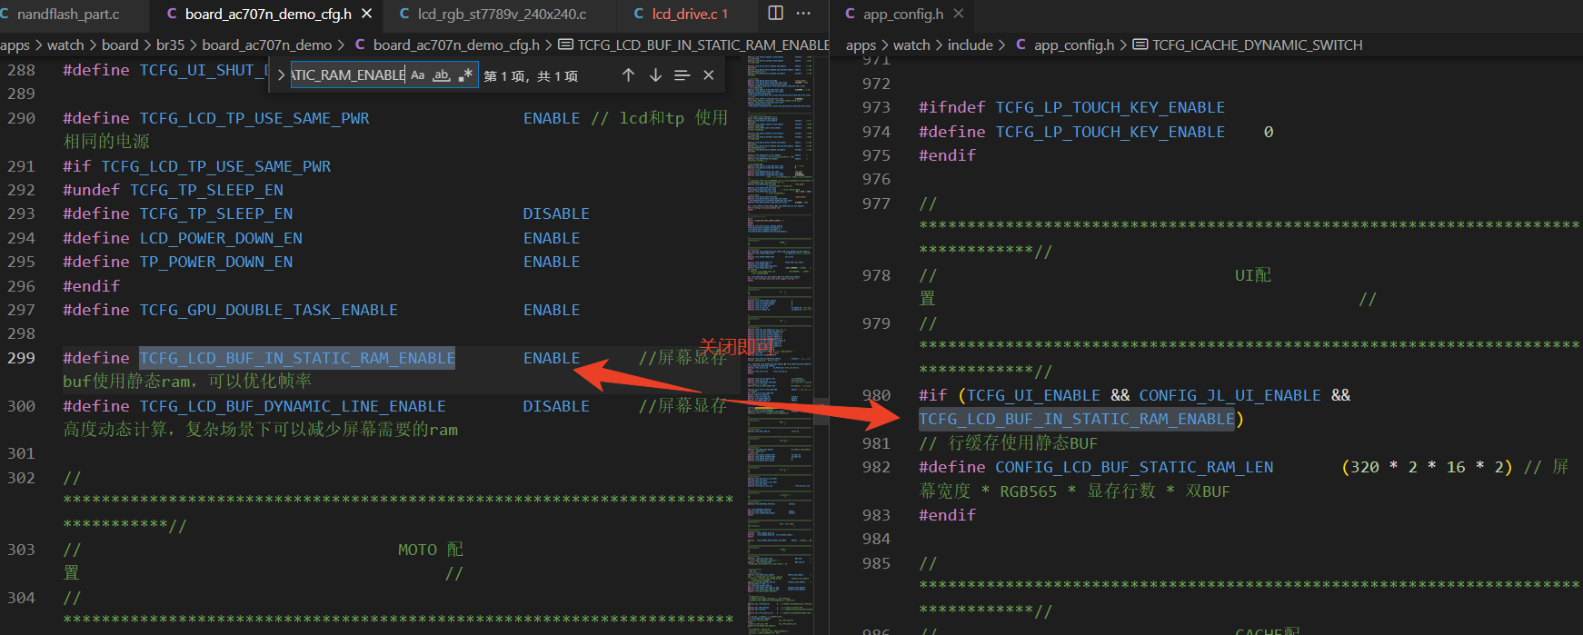Click line number 299 in the left gutter
This screenshot has width=1583, height=635.
(21, 358)
